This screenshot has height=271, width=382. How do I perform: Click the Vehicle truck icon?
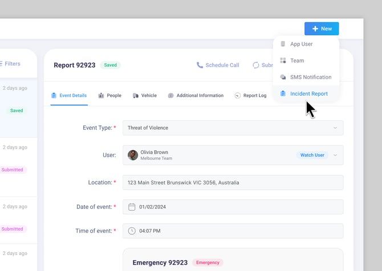pyautogui.click(x=136, y=96)
